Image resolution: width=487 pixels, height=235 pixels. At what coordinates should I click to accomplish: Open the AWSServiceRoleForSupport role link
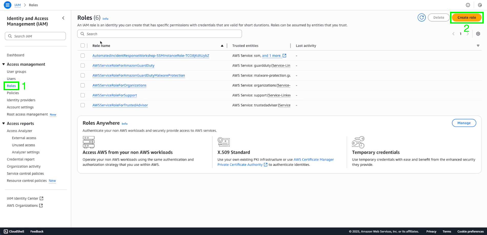pyautogui.click(x=115, y=95)
